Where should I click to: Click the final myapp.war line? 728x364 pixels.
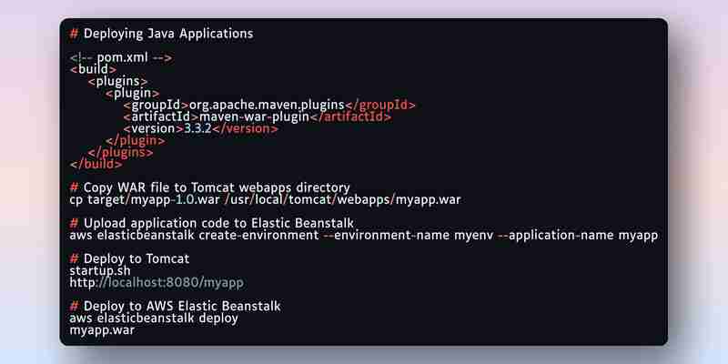point(102,330)
